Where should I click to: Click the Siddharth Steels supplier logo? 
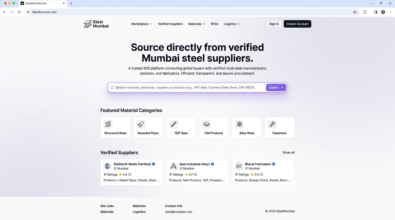(108, 166)
